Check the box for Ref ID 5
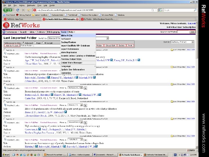Image resolution: width=209 pixels, height=157 pixels. click(x=5, y=50)
